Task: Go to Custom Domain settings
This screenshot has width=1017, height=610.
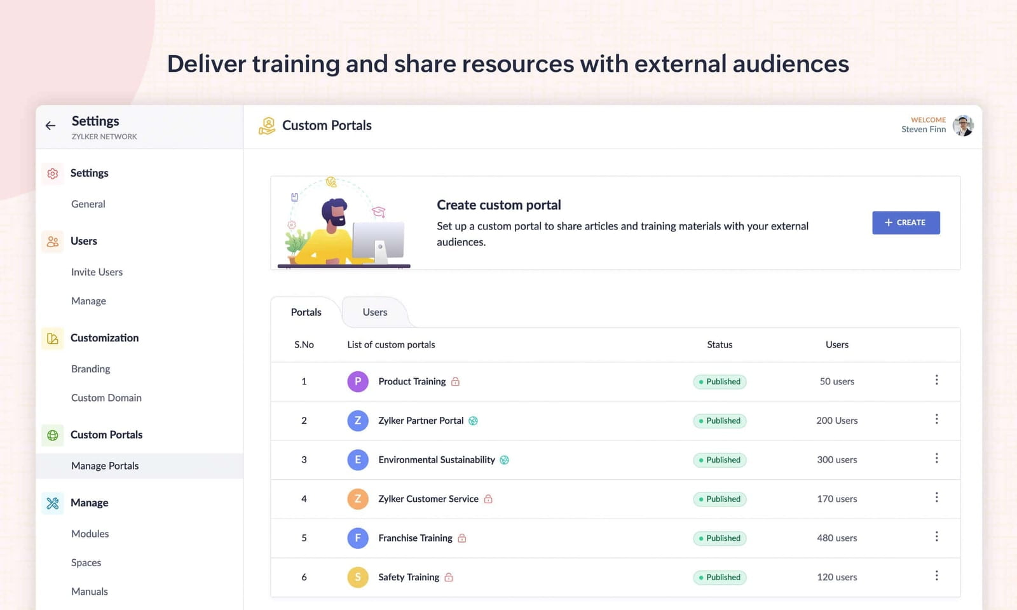Action: (106, 398)
